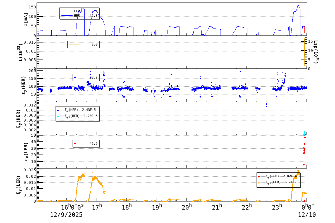Click the 18h time axis label

click(x=127, y=207)
